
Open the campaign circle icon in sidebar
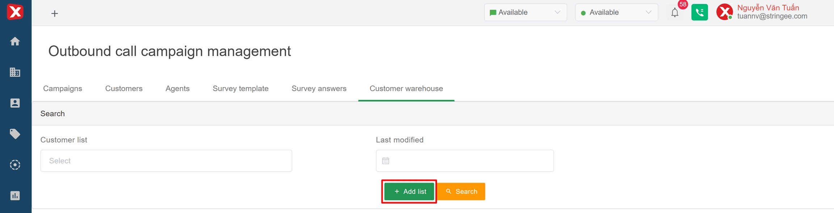[15, 165]
